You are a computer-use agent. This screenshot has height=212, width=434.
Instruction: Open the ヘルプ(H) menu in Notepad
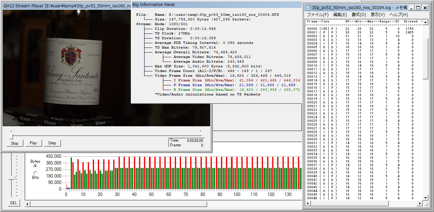point(399,15)
